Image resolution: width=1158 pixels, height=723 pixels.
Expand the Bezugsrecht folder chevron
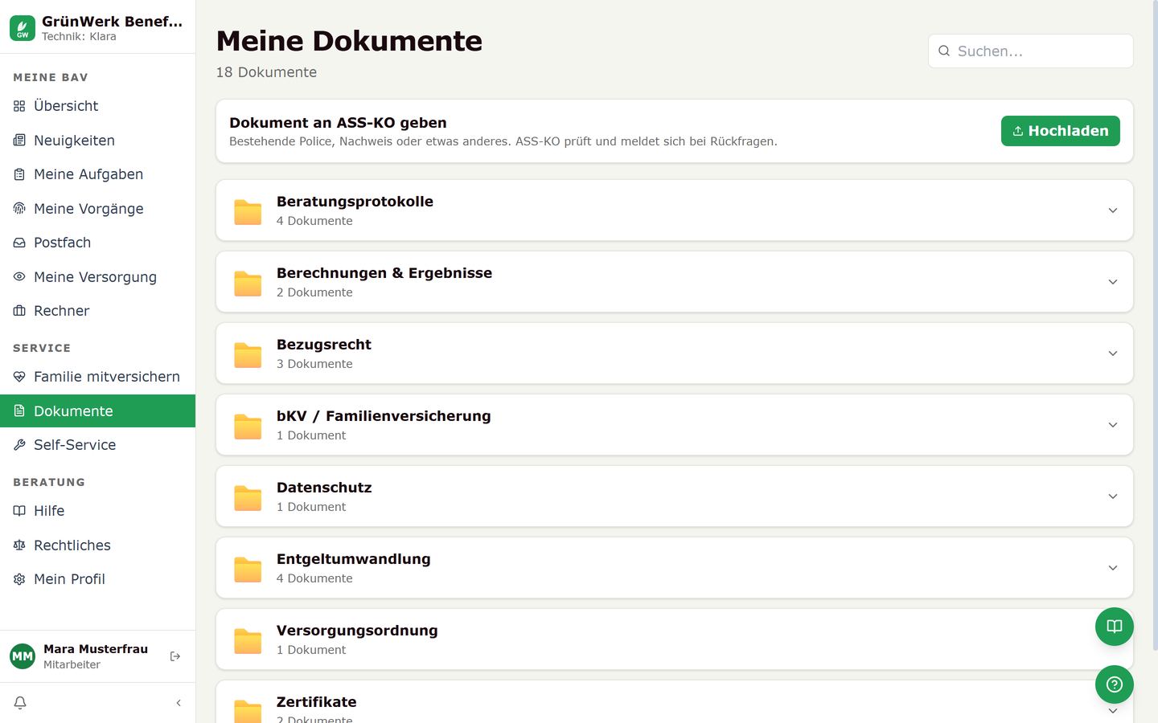click(x=1113, y=353)
